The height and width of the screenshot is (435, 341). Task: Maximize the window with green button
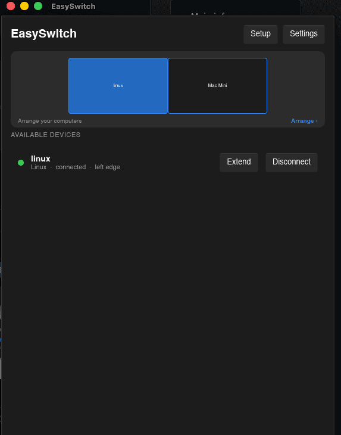pyautogui.click(x=38, y=6)
